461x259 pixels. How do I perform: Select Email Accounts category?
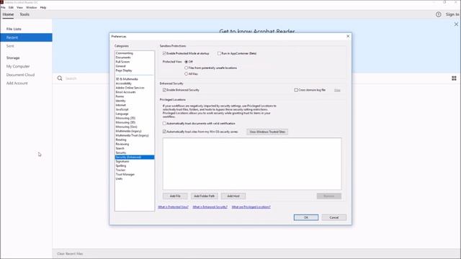click(x=125, y=92)
